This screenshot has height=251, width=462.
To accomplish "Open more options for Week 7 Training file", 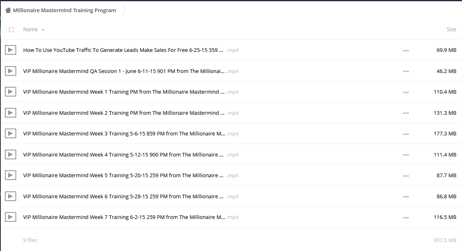I will (406, 218).
